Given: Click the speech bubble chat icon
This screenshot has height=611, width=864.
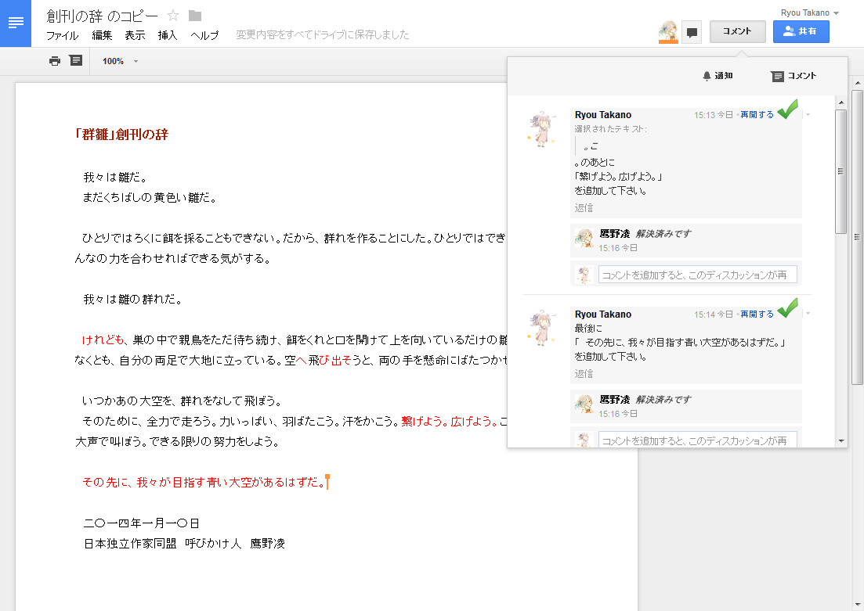Looking at the screenshot, I should click(692, 32).
